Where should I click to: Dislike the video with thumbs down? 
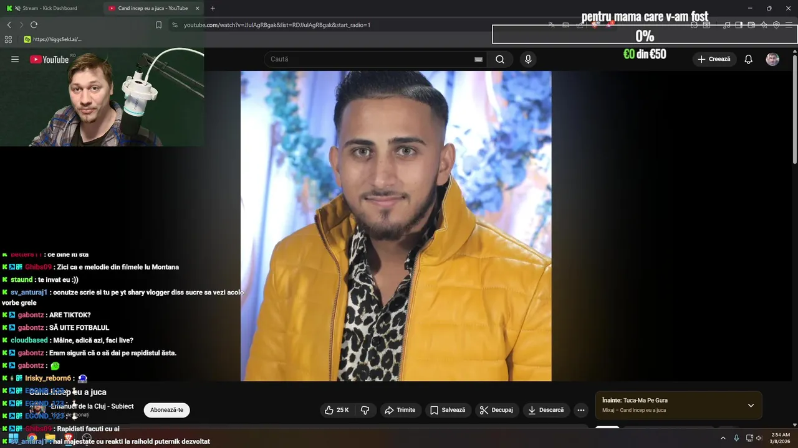coord(365,410)
